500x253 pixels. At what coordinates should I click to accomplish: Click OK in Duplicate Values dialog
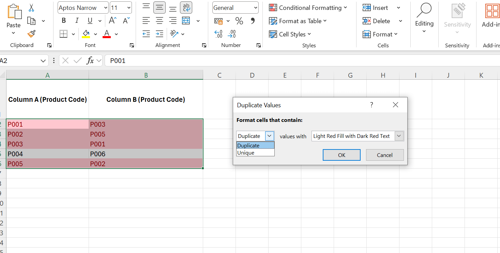[342, 155]
